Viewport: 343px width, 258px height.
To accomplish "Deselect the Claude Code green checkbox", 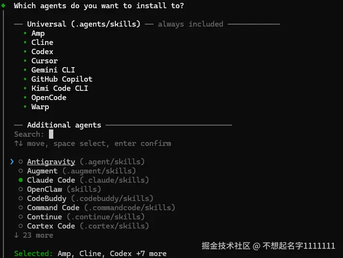I will (x=21, y=180).
